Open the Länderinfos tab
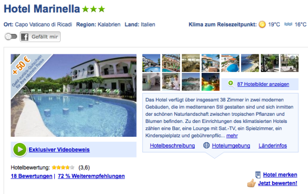Viewport: 308px width, 194px height. point(273,145)
